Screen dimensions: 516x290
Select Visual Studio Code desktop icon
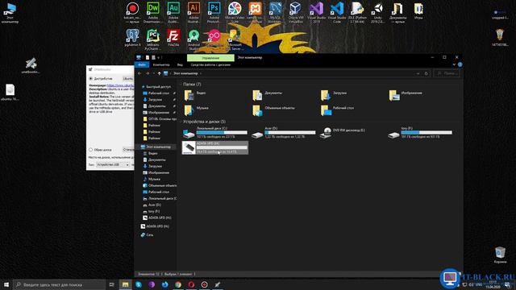pyautogui.click(x=337, y=13)
